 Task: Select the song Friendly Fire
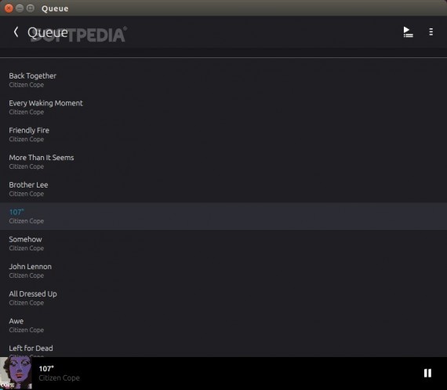[223, 134]
